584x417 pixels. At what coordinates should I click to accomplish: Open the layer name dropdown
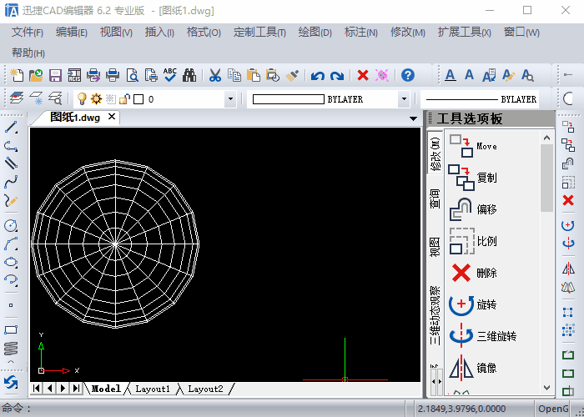230,99
